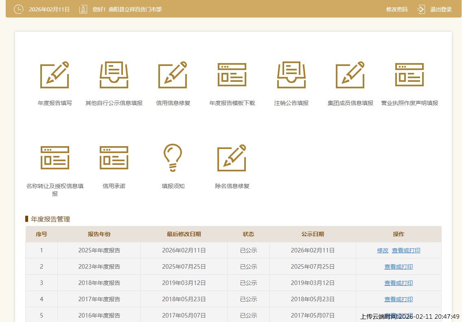Viewport: 462px width, 322px height.
Task: Select the 名称转让及授权信息填报 icon
Action: [x=55, y=158]
